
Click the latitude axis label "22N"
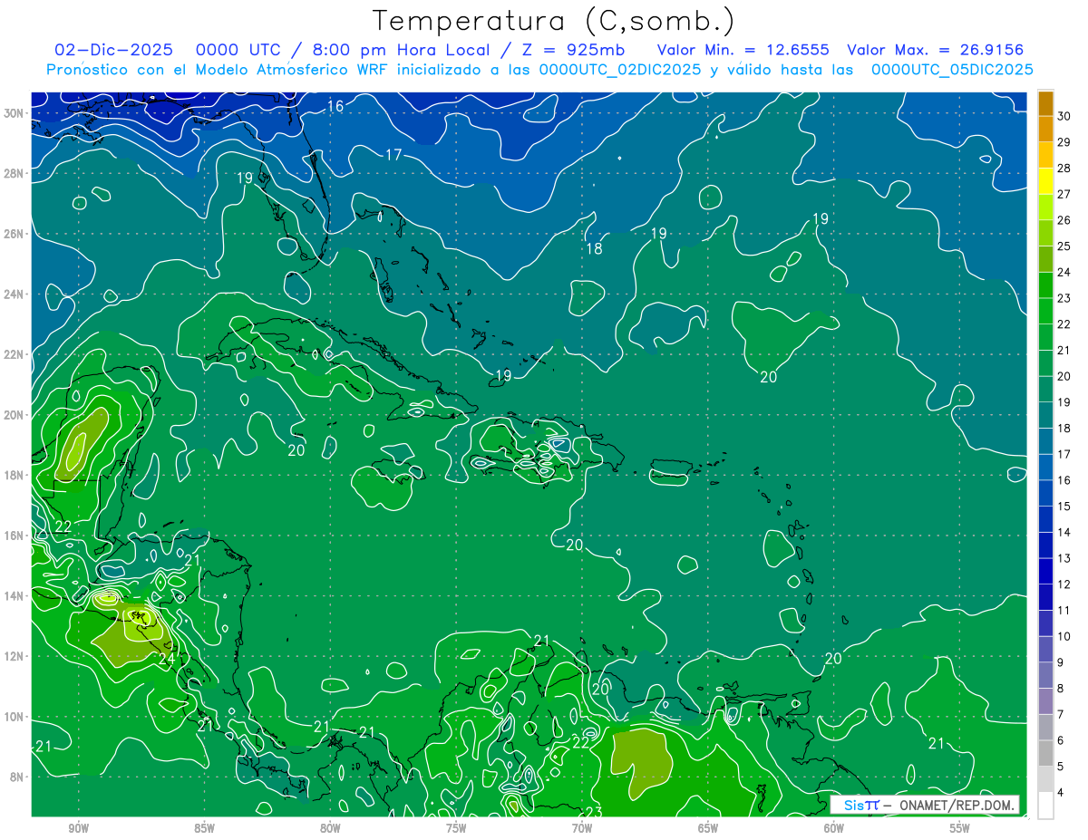(14, 354)
